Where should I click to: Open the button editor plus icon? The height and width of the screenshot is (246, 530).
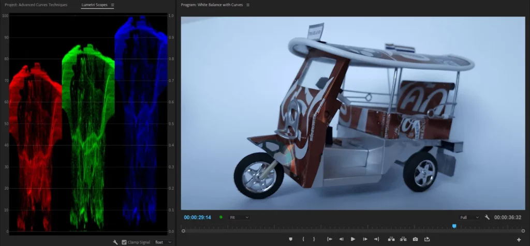point(519,240)
